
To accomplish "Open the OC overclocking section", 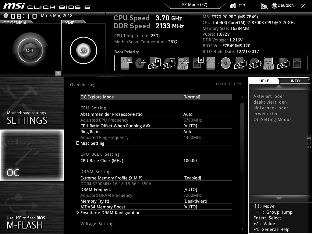I will click(32, 155).
